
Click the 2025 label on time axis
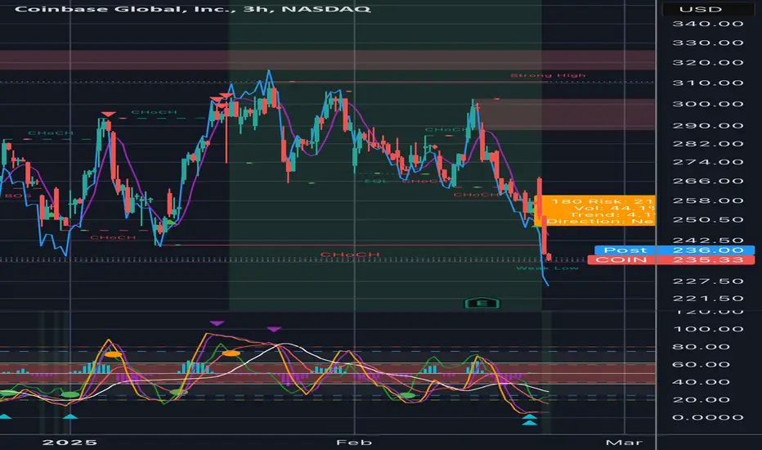[x=70, y=442]
